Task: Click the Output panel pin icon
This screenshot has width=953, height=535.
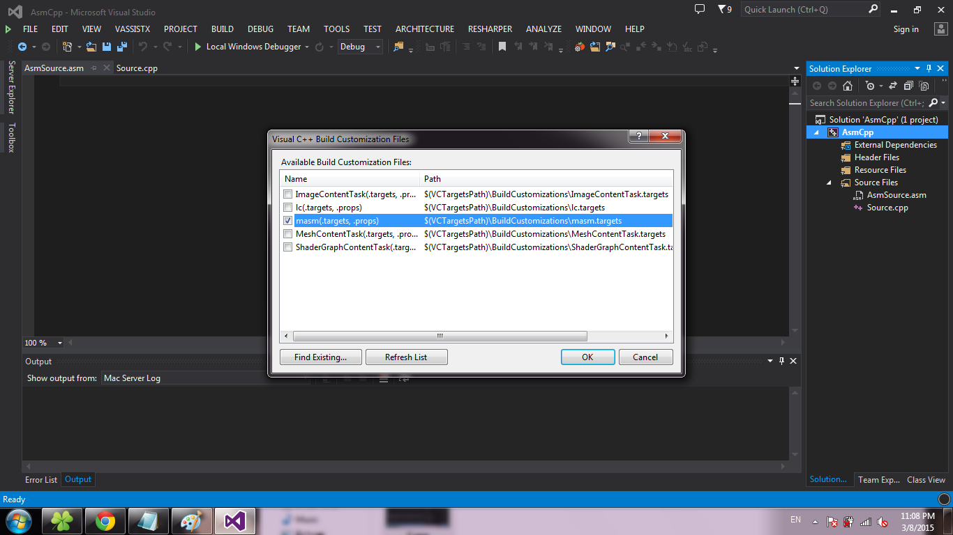Action: [782, 361]
